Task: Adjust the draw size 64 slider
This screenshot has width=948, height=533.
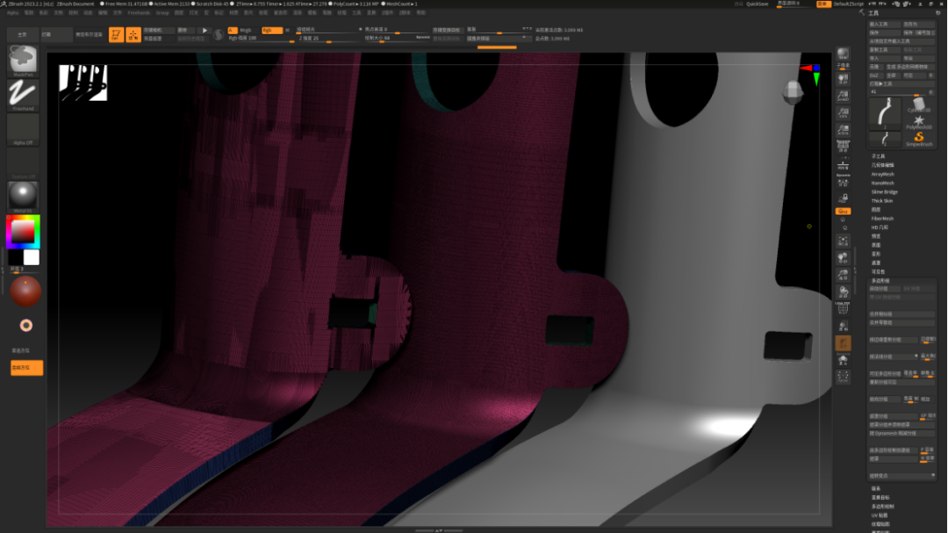Action: pyautogui.click(x=398, y=38)
